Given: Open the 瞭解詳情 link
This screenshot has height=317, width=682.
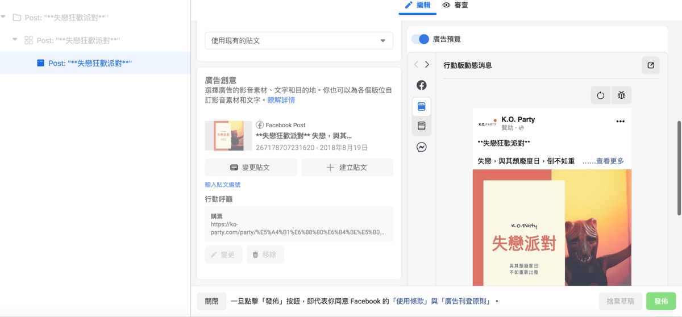Looking at the screenshot, I should pos(281,100).
